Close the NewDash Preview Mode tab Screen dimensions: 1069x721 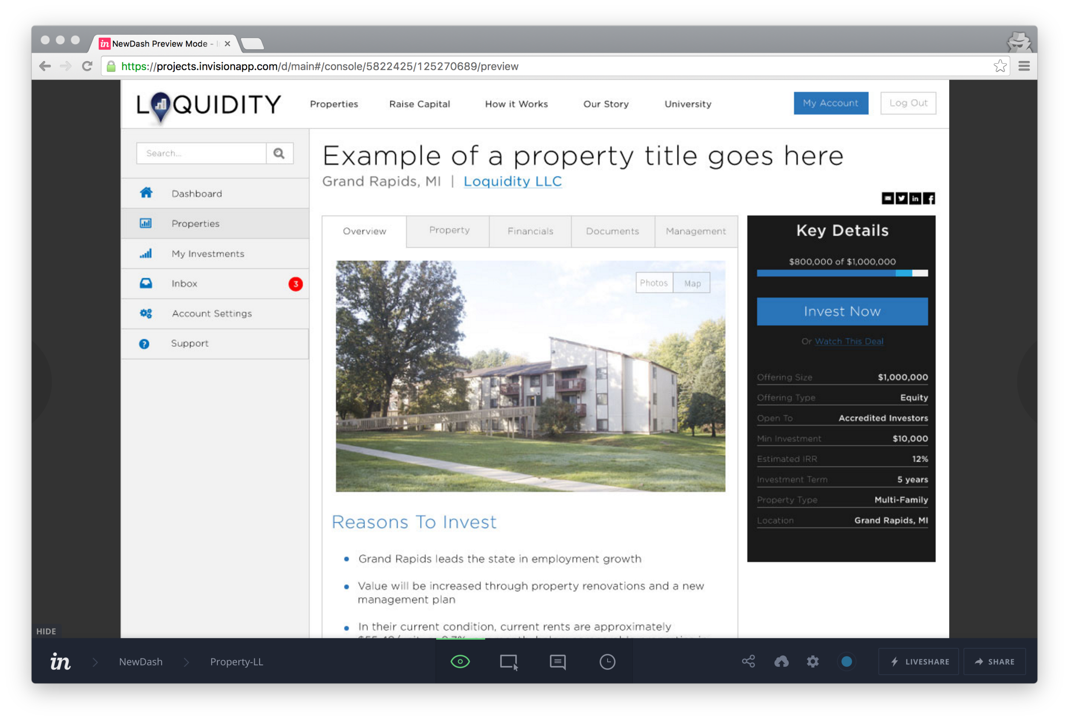[227, 44]
